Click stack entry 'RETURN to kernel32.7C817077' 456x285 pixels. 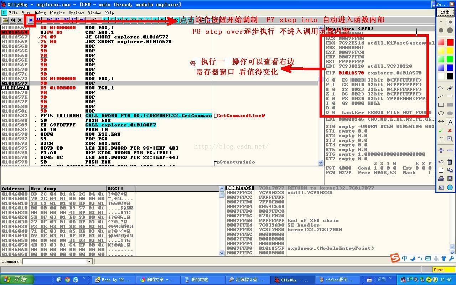point(331,188)
